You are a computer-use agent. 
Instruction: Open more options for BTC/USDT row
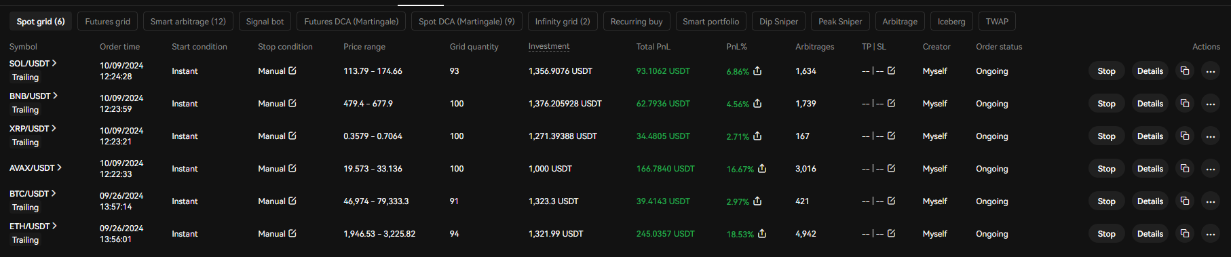pyautogui.click(x=1211, y=201)
